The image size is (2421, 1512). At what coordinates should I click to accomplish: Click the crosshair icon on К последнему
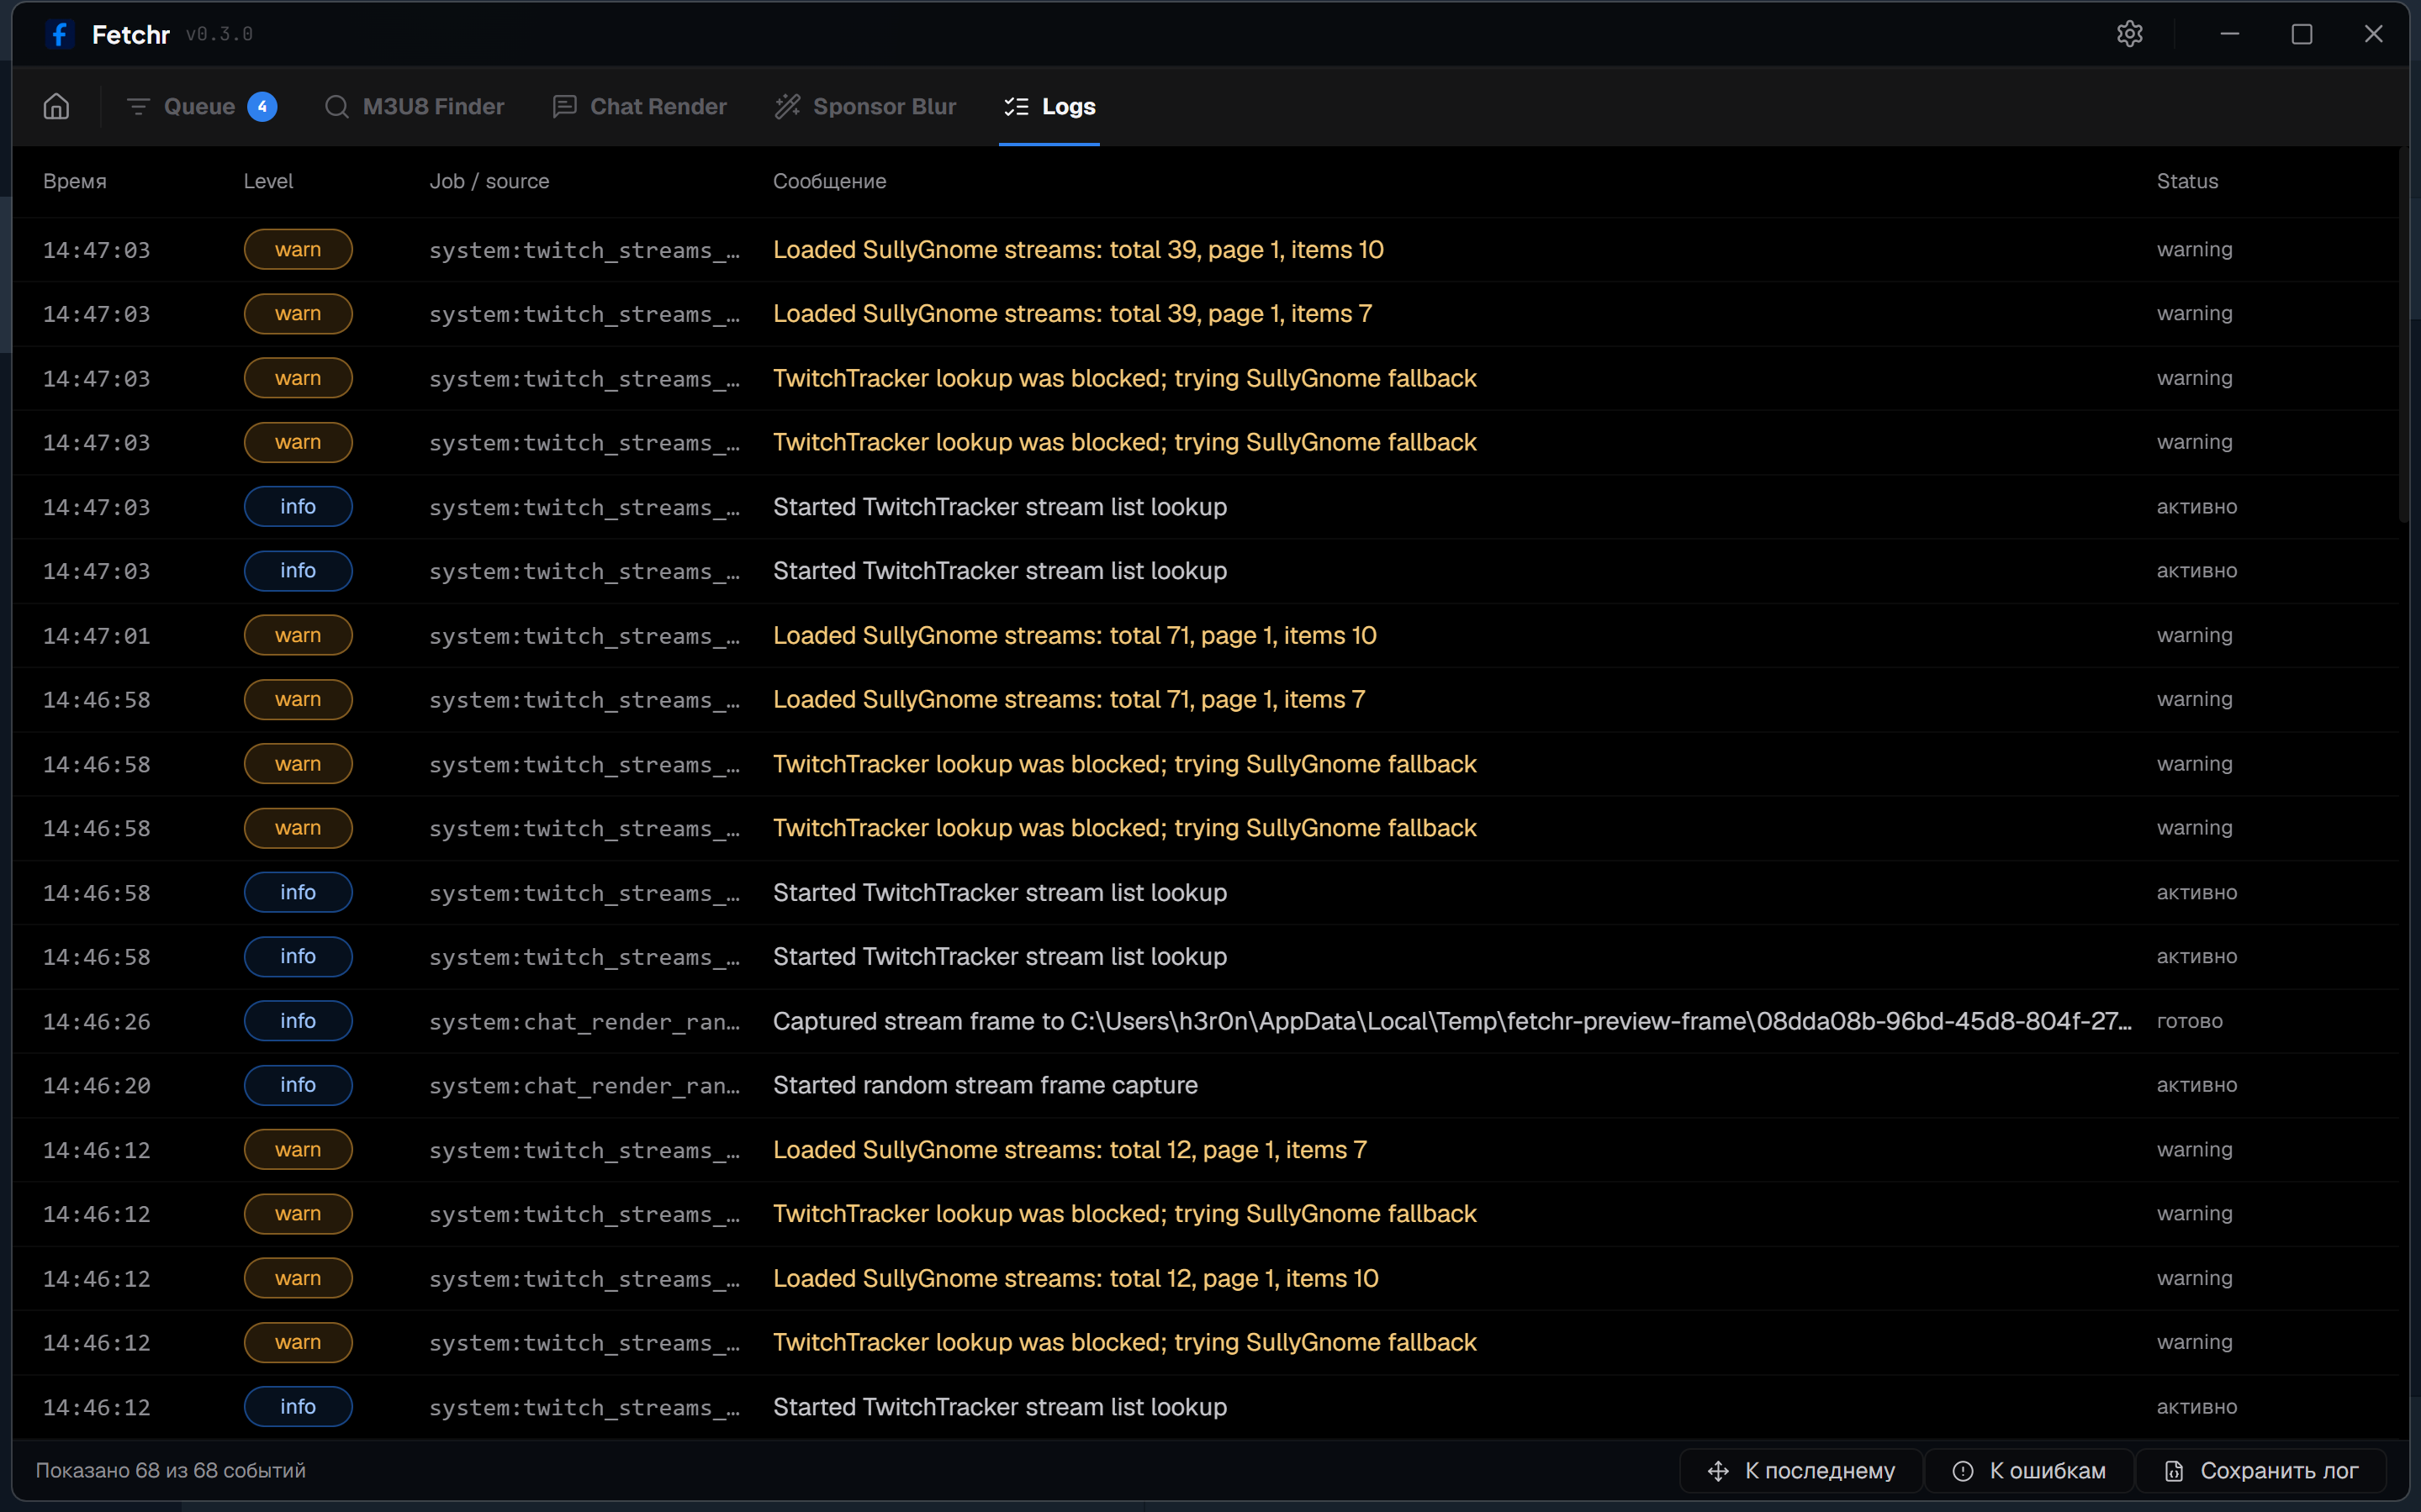pos(1719,1470)
